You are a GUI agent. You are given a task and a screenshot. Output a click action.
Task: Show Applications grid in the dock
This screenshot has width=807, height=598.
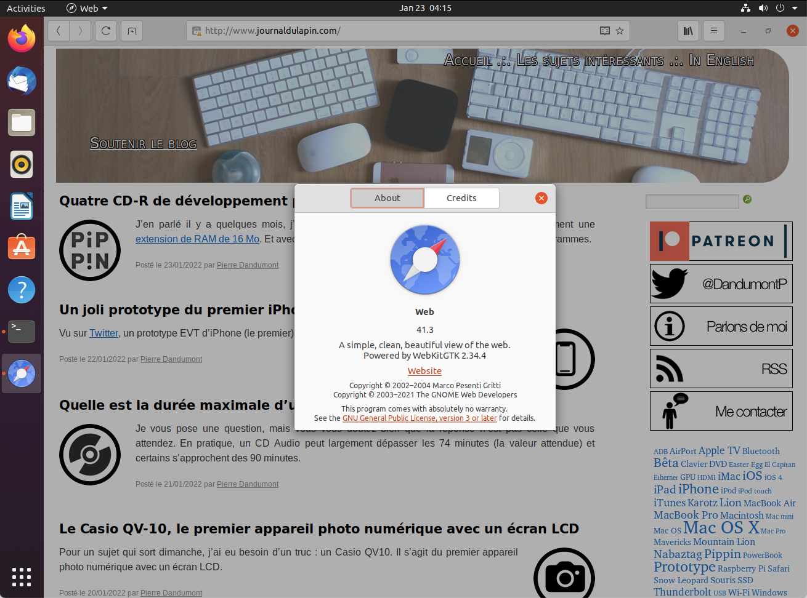(22, 577)
